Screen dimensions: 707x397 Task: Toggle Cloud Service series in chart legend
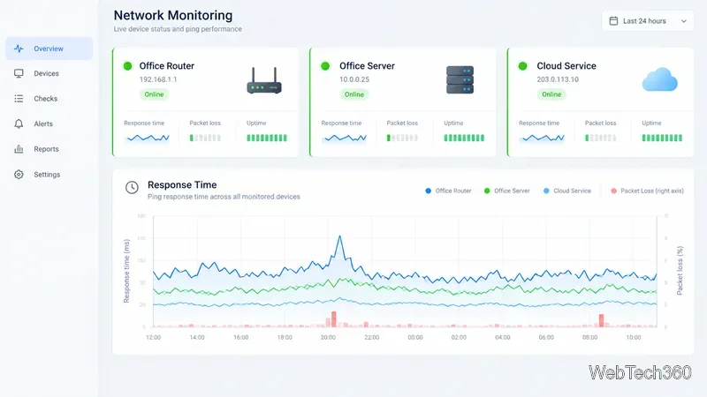tap(567, 191)
